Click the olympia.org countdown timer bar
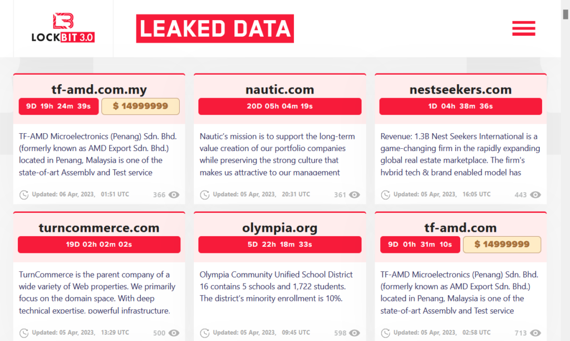Screen dimensions: 570x341 pos(279,245)
